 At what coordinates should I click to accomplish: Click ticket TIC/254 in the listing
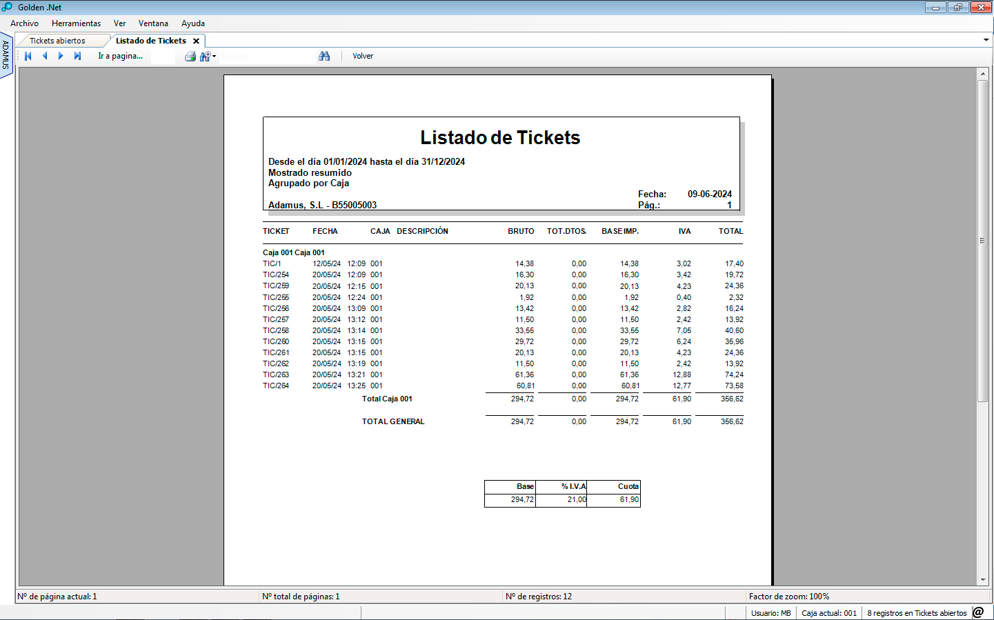pyautogui.click(x=276, y=274)
